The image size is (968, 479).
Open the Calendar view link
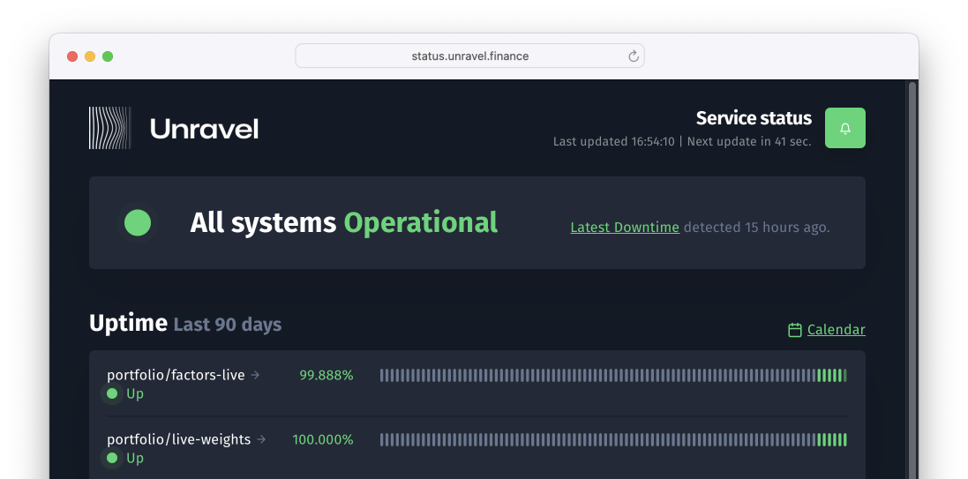836,330
